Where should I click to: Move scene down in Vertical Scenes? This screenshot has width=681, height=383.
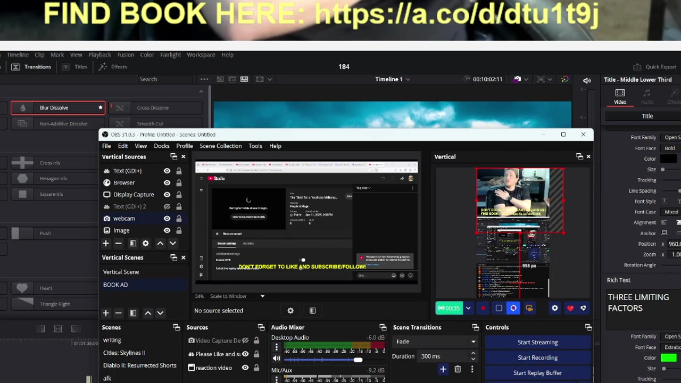tap(160, 313)
